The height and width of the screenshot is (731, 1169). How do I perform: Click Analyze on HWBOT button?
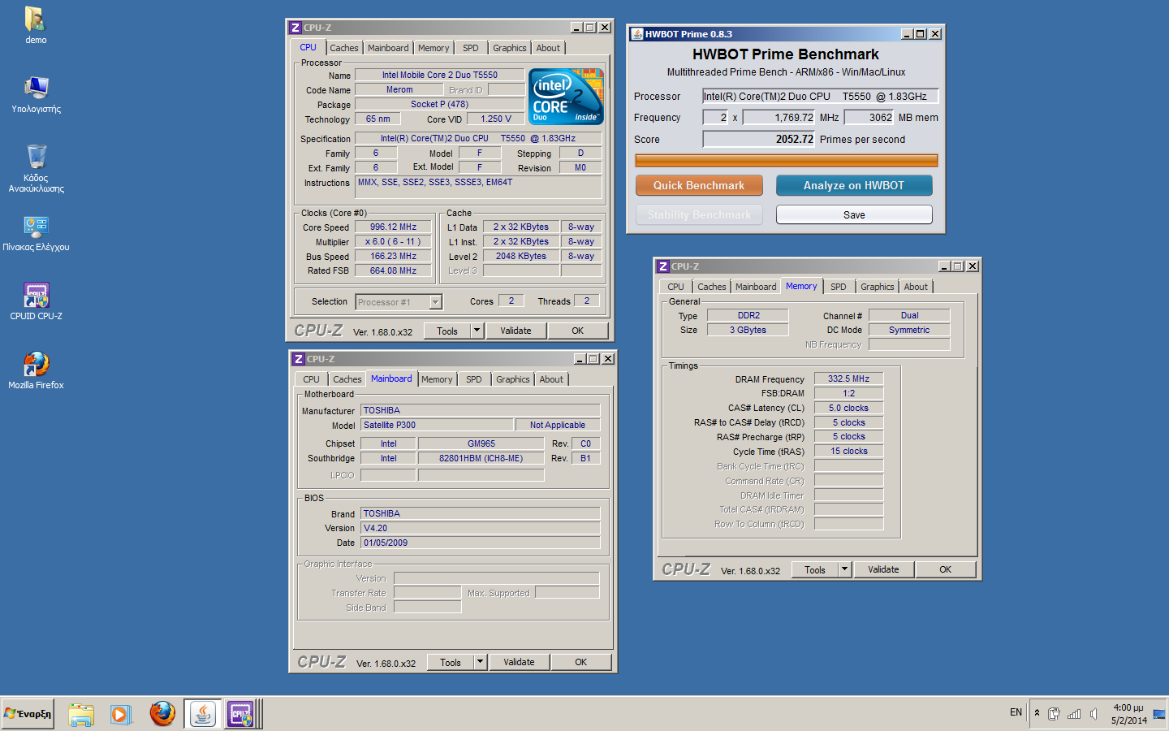[854, 185]
